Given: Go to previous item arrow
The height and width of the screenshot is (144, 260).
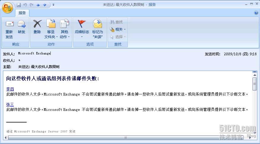Looking at the screenshot, I should tap(38, 5).
